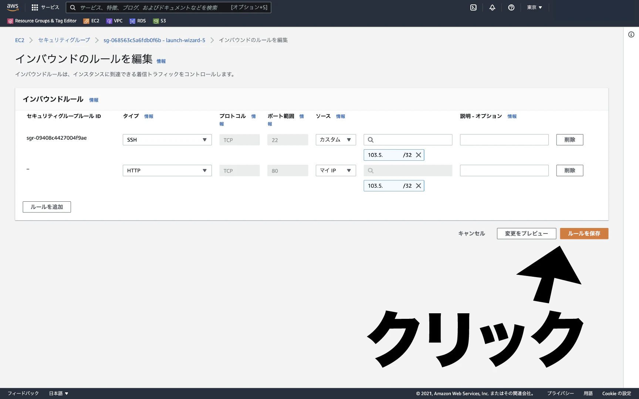This screenshot has width=639, height=399.
Task: Open the notifications bell icon
Action: coord(492,7)
